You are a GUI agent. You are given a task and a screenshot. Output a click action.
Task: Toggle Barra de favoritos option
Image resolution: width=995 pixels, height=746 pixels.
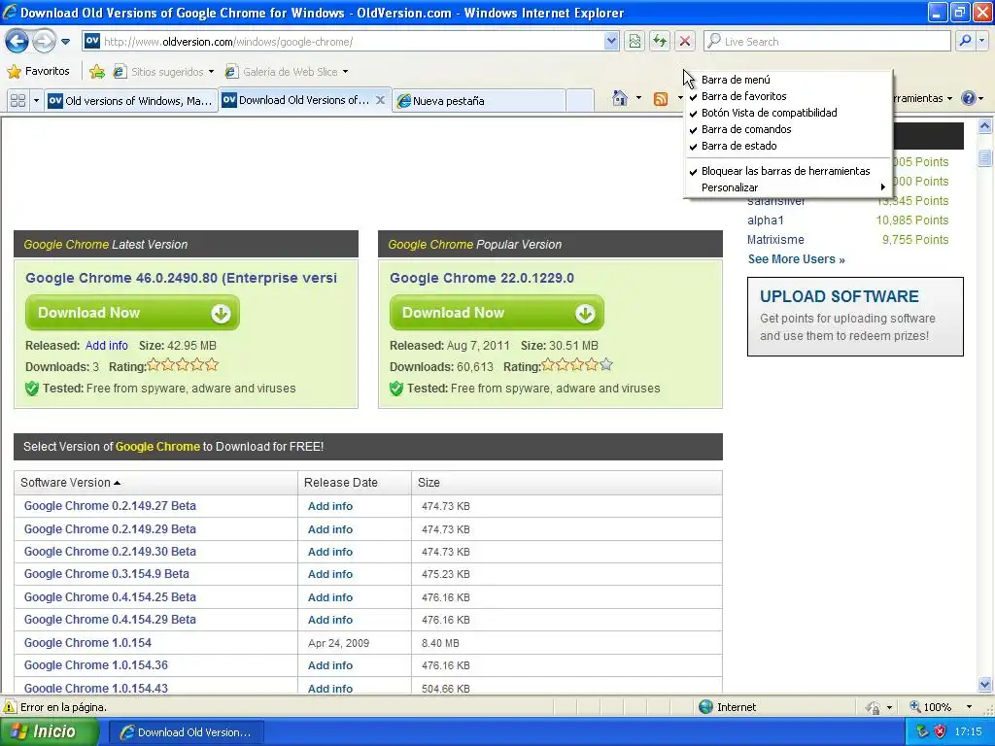pos(788,96)
